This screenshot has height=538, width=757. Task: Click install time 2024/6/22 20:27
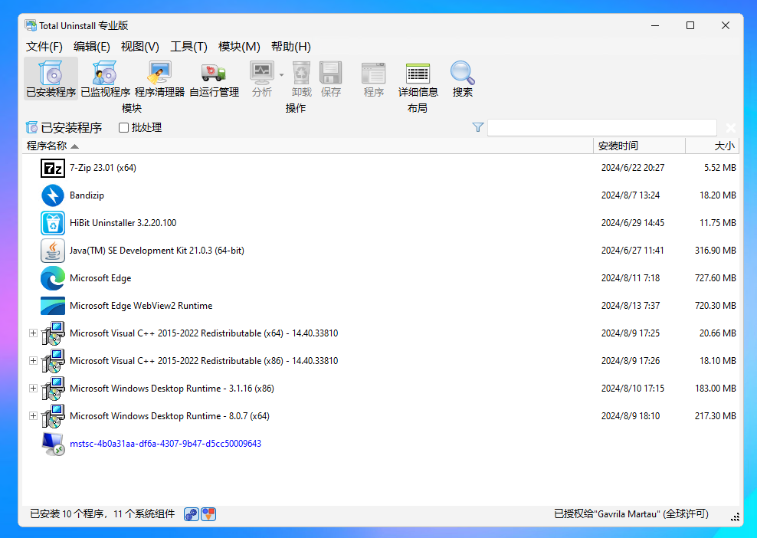coord(633,168)
